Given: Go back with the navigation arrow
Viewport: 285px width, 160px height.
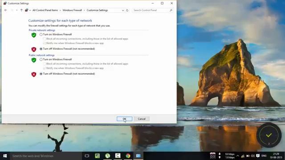Looking at the screenshot, I should click(x=6, y=10).
